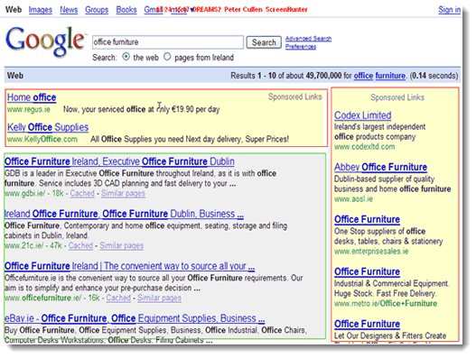Click the Search button
This screenshot has width=476, height=358.
264,42
